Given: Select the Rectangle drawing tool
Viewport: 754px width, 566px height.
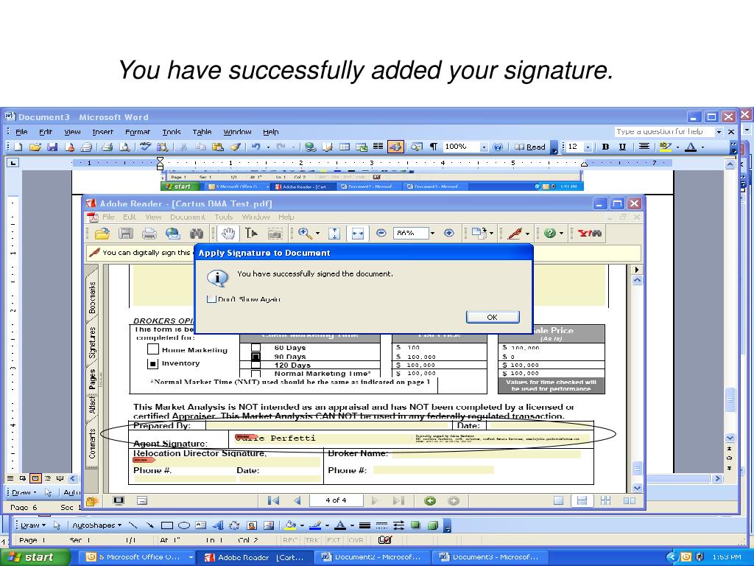Looking at the screenshot, I should 167,525.
